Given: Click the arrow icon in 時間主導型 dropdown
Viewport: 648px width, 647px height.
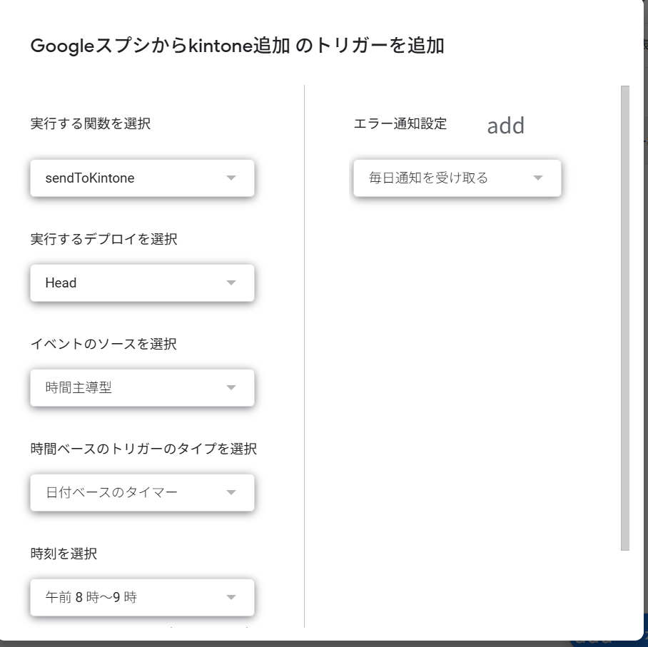Looking at the screenshot, I should tap(231, 387).
